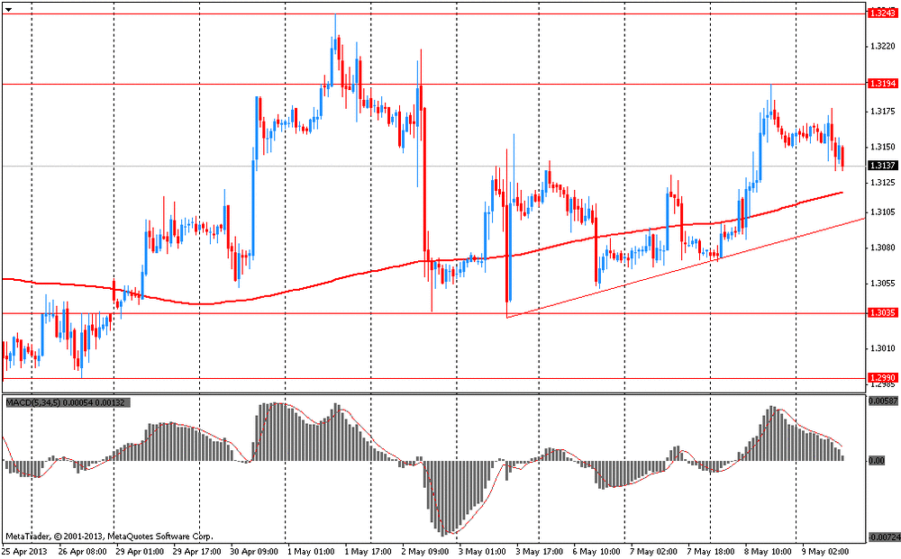Click the 1.3080 value on price axis
This screenshot has width=901, height=559.
click(883, 248)
